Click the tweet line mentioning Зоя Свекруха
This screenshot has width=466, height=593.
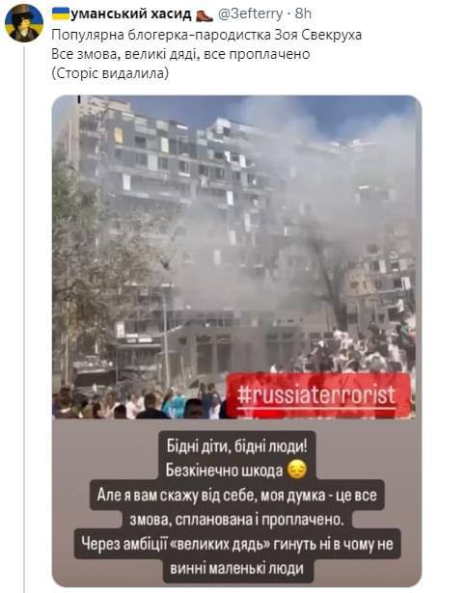206,35
